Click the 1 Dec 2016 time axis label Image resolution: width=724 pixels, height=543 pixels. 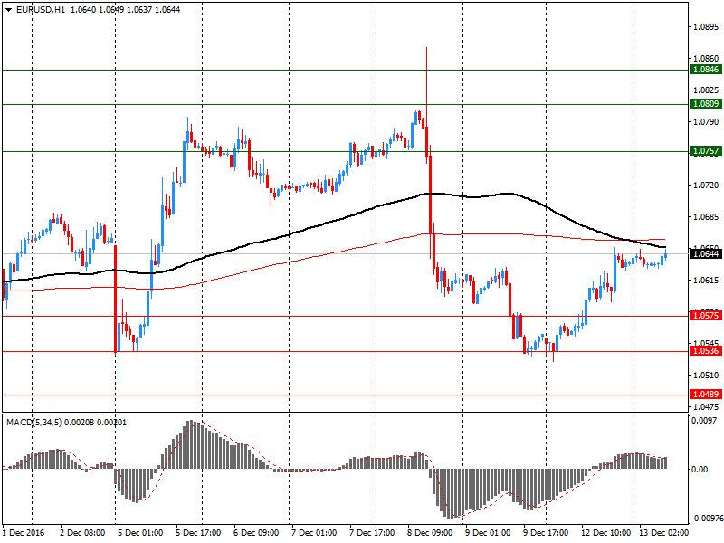click(x=24, y=533)
